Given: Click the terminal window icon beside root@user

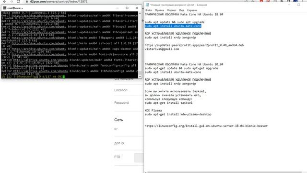Looking at the screenshot, I should coord(5,8).
